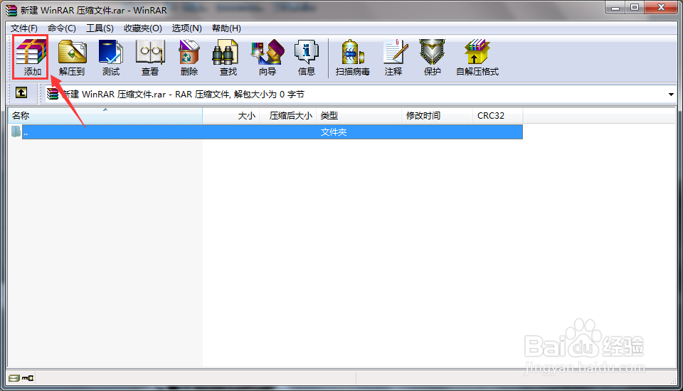Image resolution: width=683 pixels, height=391 pixels.
Task: Open the 选项(N) menu
Action: pos(187,28)
